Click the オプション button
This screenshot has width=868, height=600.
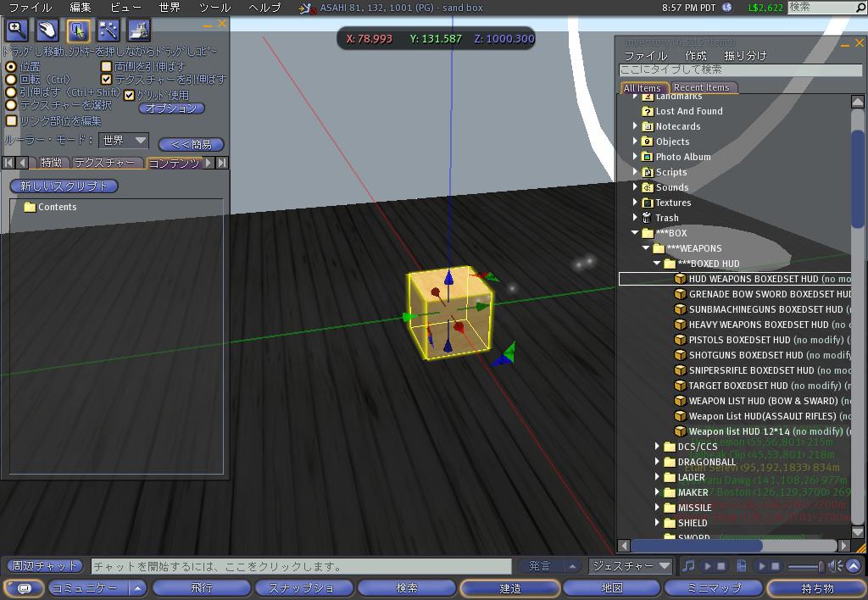point(171,108)
